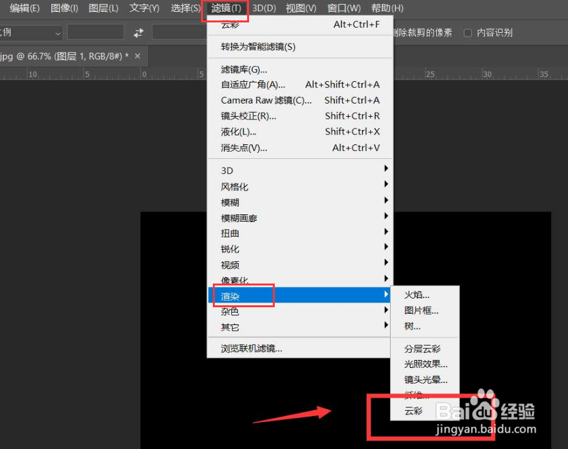Viewport: 568px width, 449px height.
Task: Expand the 杂色 submenu
Action: (300, 311)
